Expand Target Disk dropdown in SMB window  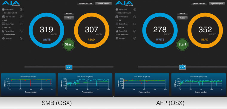tap(21, 31)
